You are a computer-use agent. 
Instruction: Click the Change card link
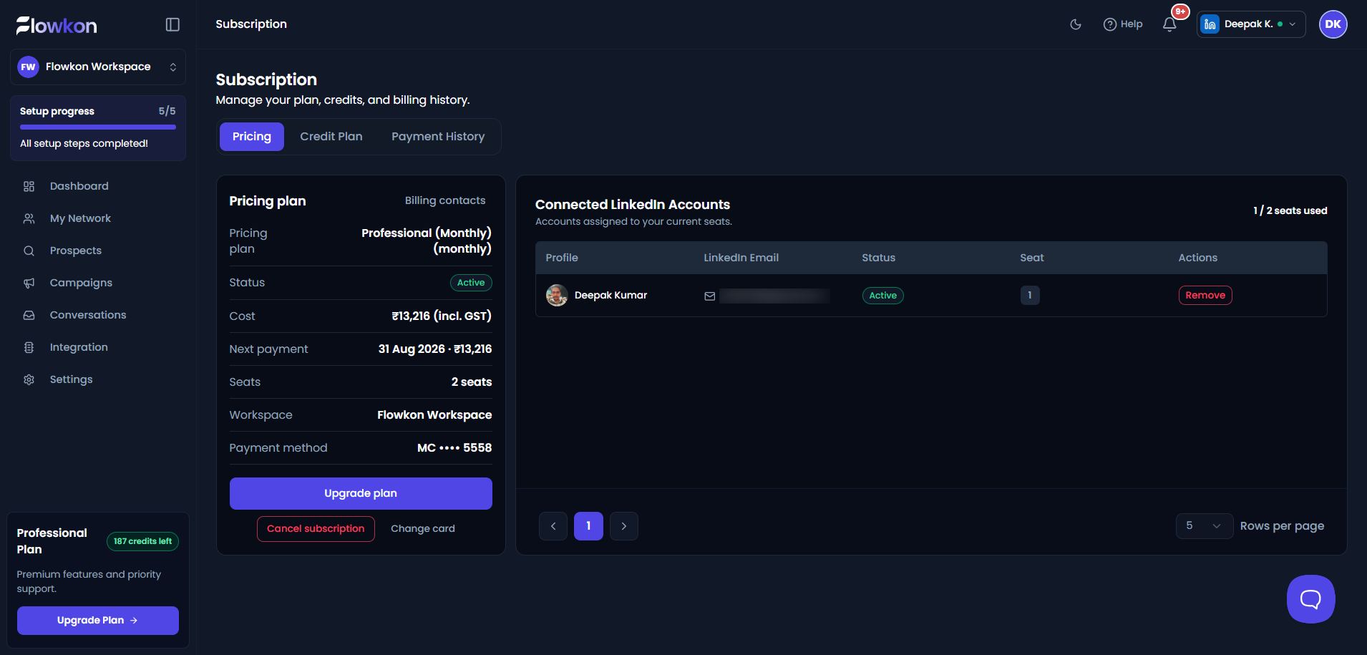(423, 529)
